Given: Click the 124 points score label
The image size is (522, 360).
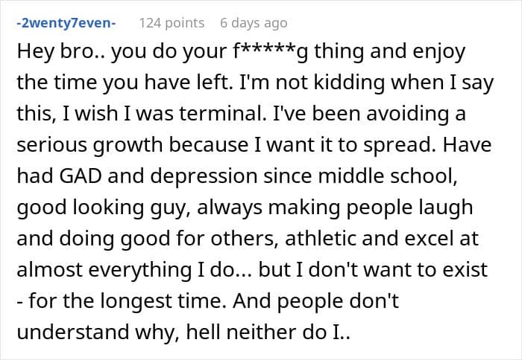Looking at the screenshot, I should 172,23.
